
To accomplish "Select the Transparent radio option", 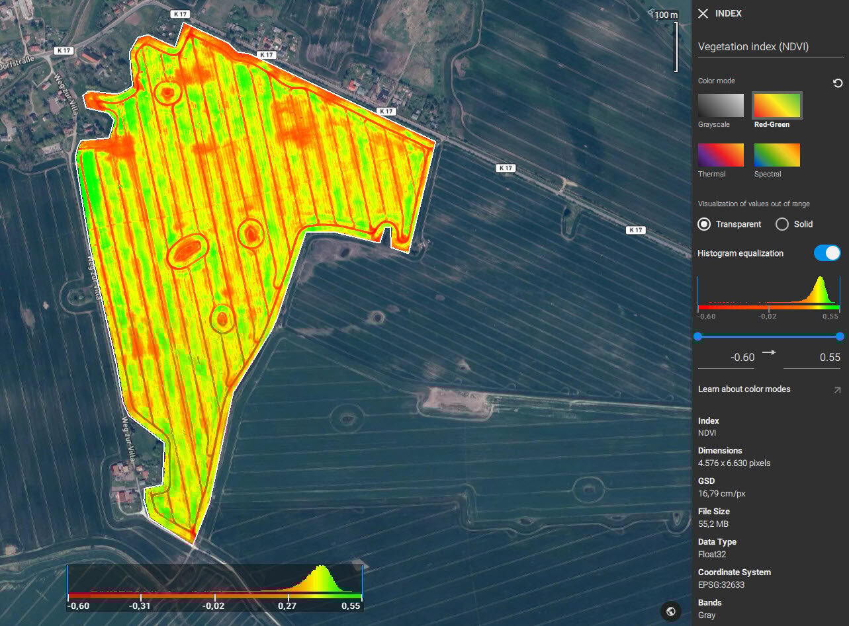I will point(705,224).
